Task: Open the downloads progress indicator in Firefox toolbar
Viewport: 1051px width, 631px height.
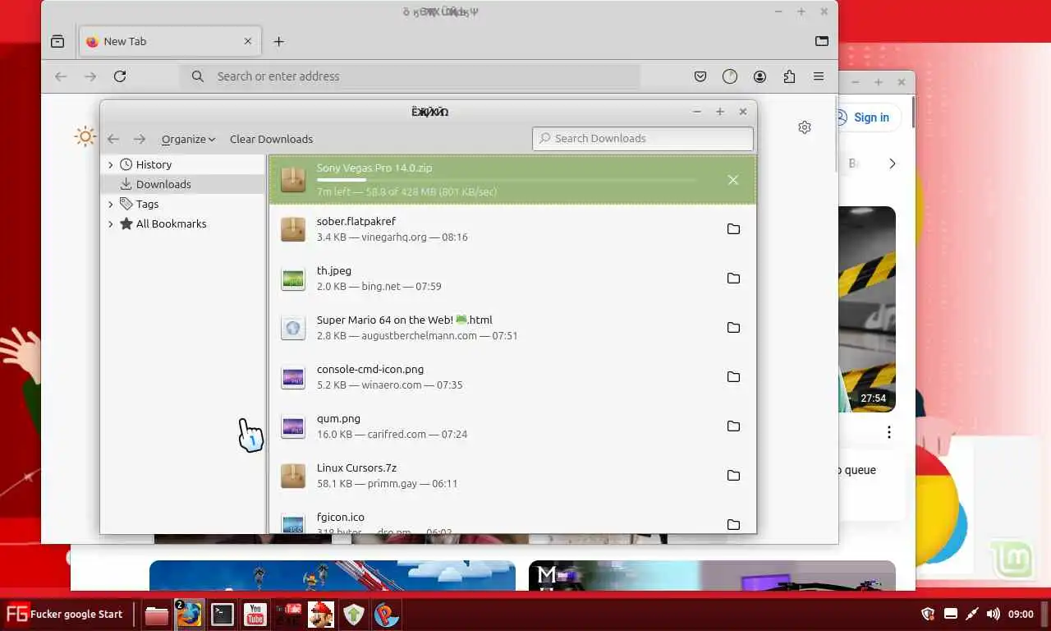Action: 730,76
